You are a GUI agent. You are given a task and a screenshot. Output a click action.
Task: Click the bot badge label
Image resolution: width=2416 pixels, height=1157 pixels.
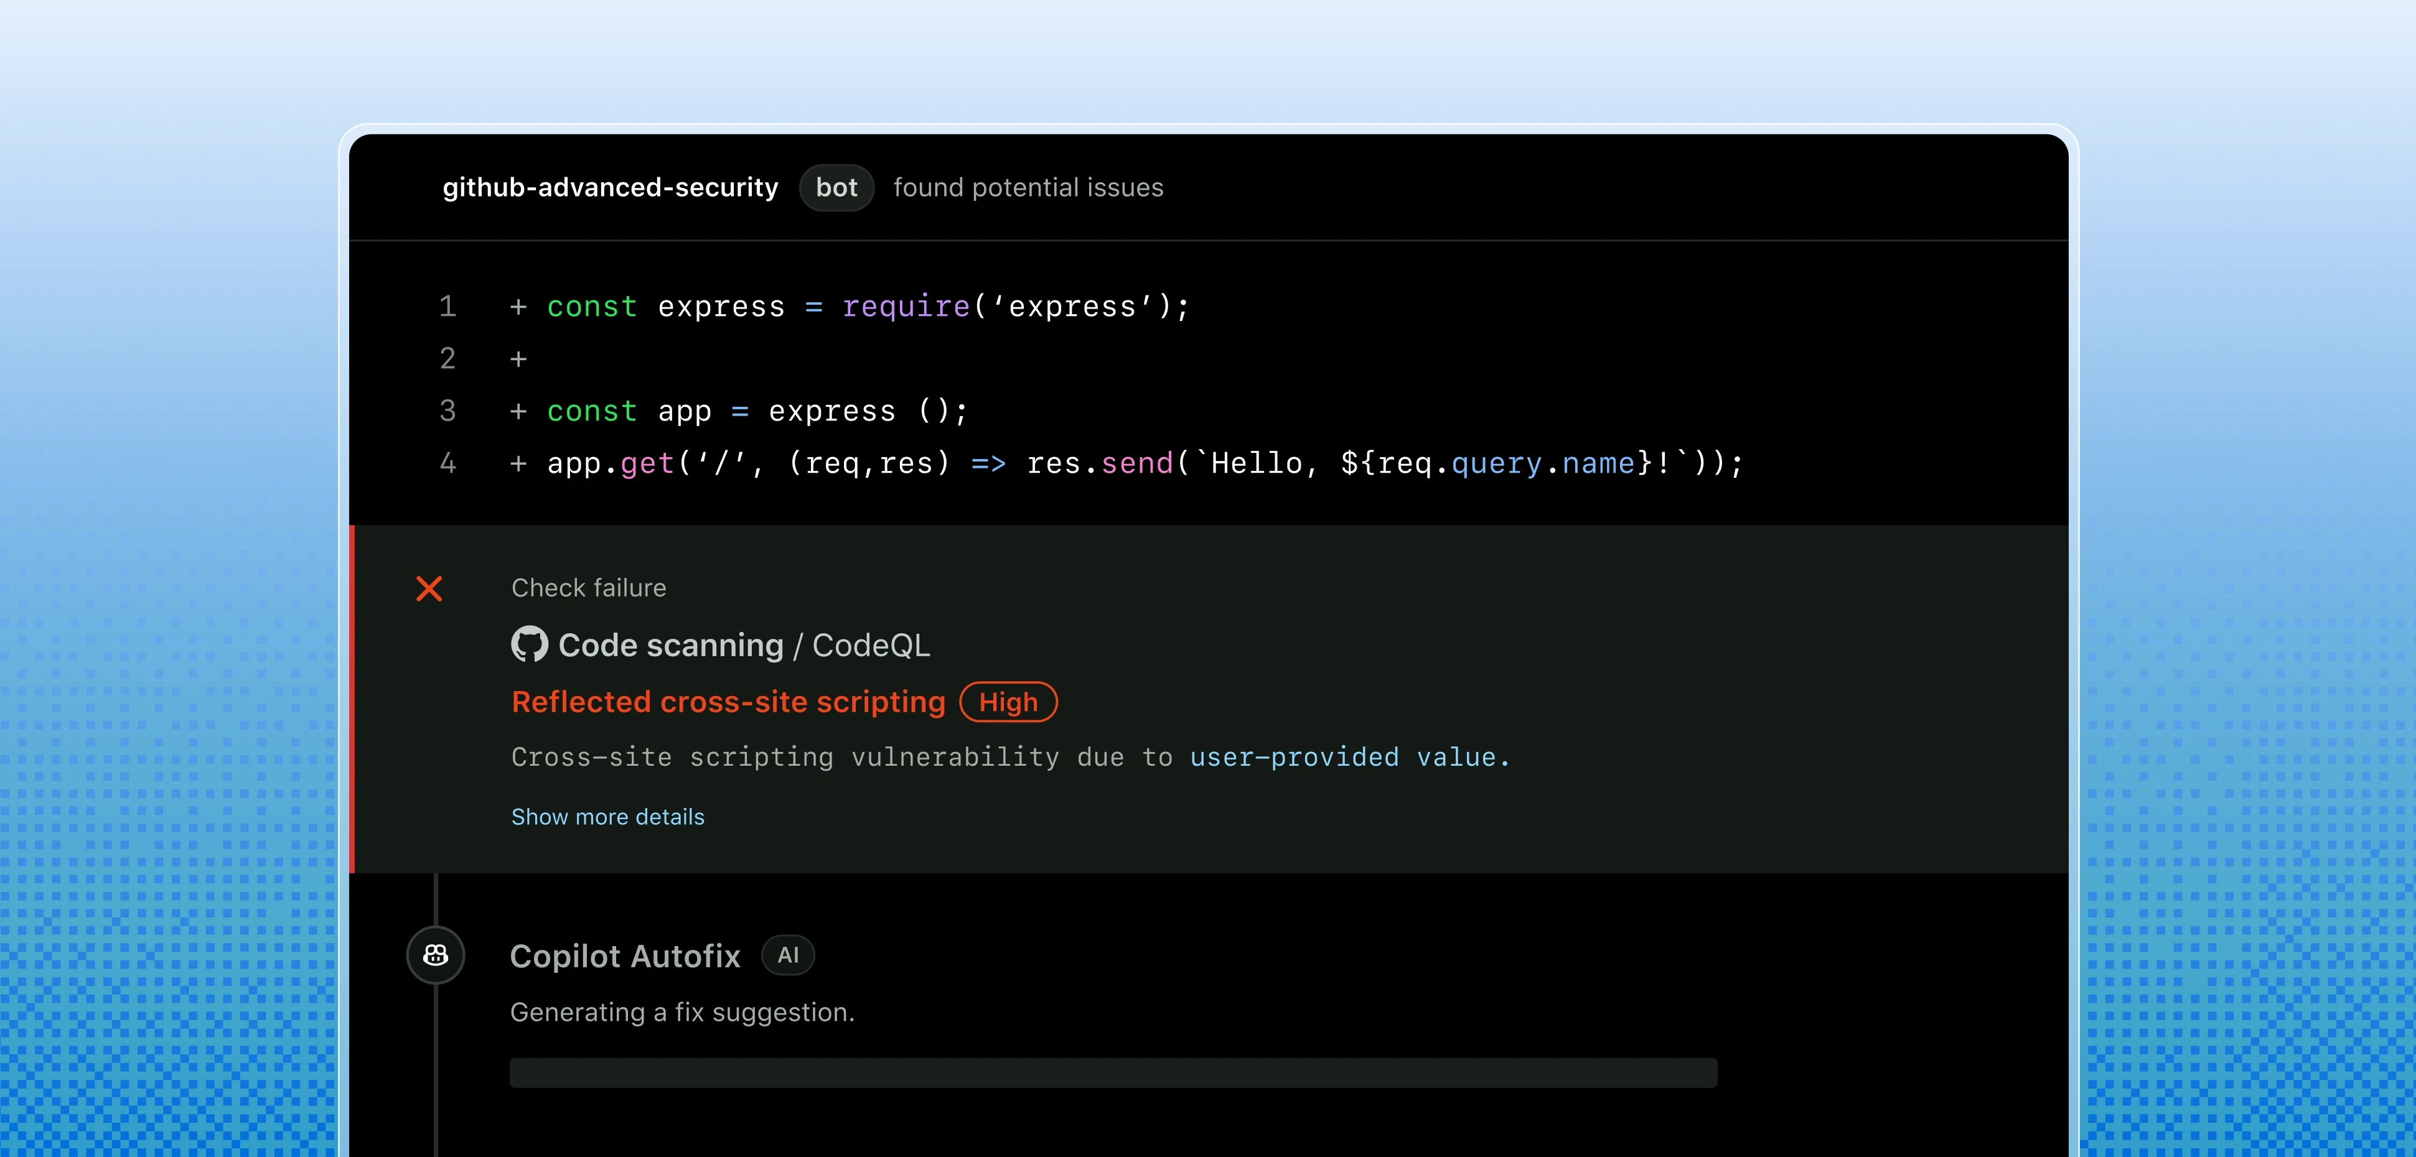836,187
